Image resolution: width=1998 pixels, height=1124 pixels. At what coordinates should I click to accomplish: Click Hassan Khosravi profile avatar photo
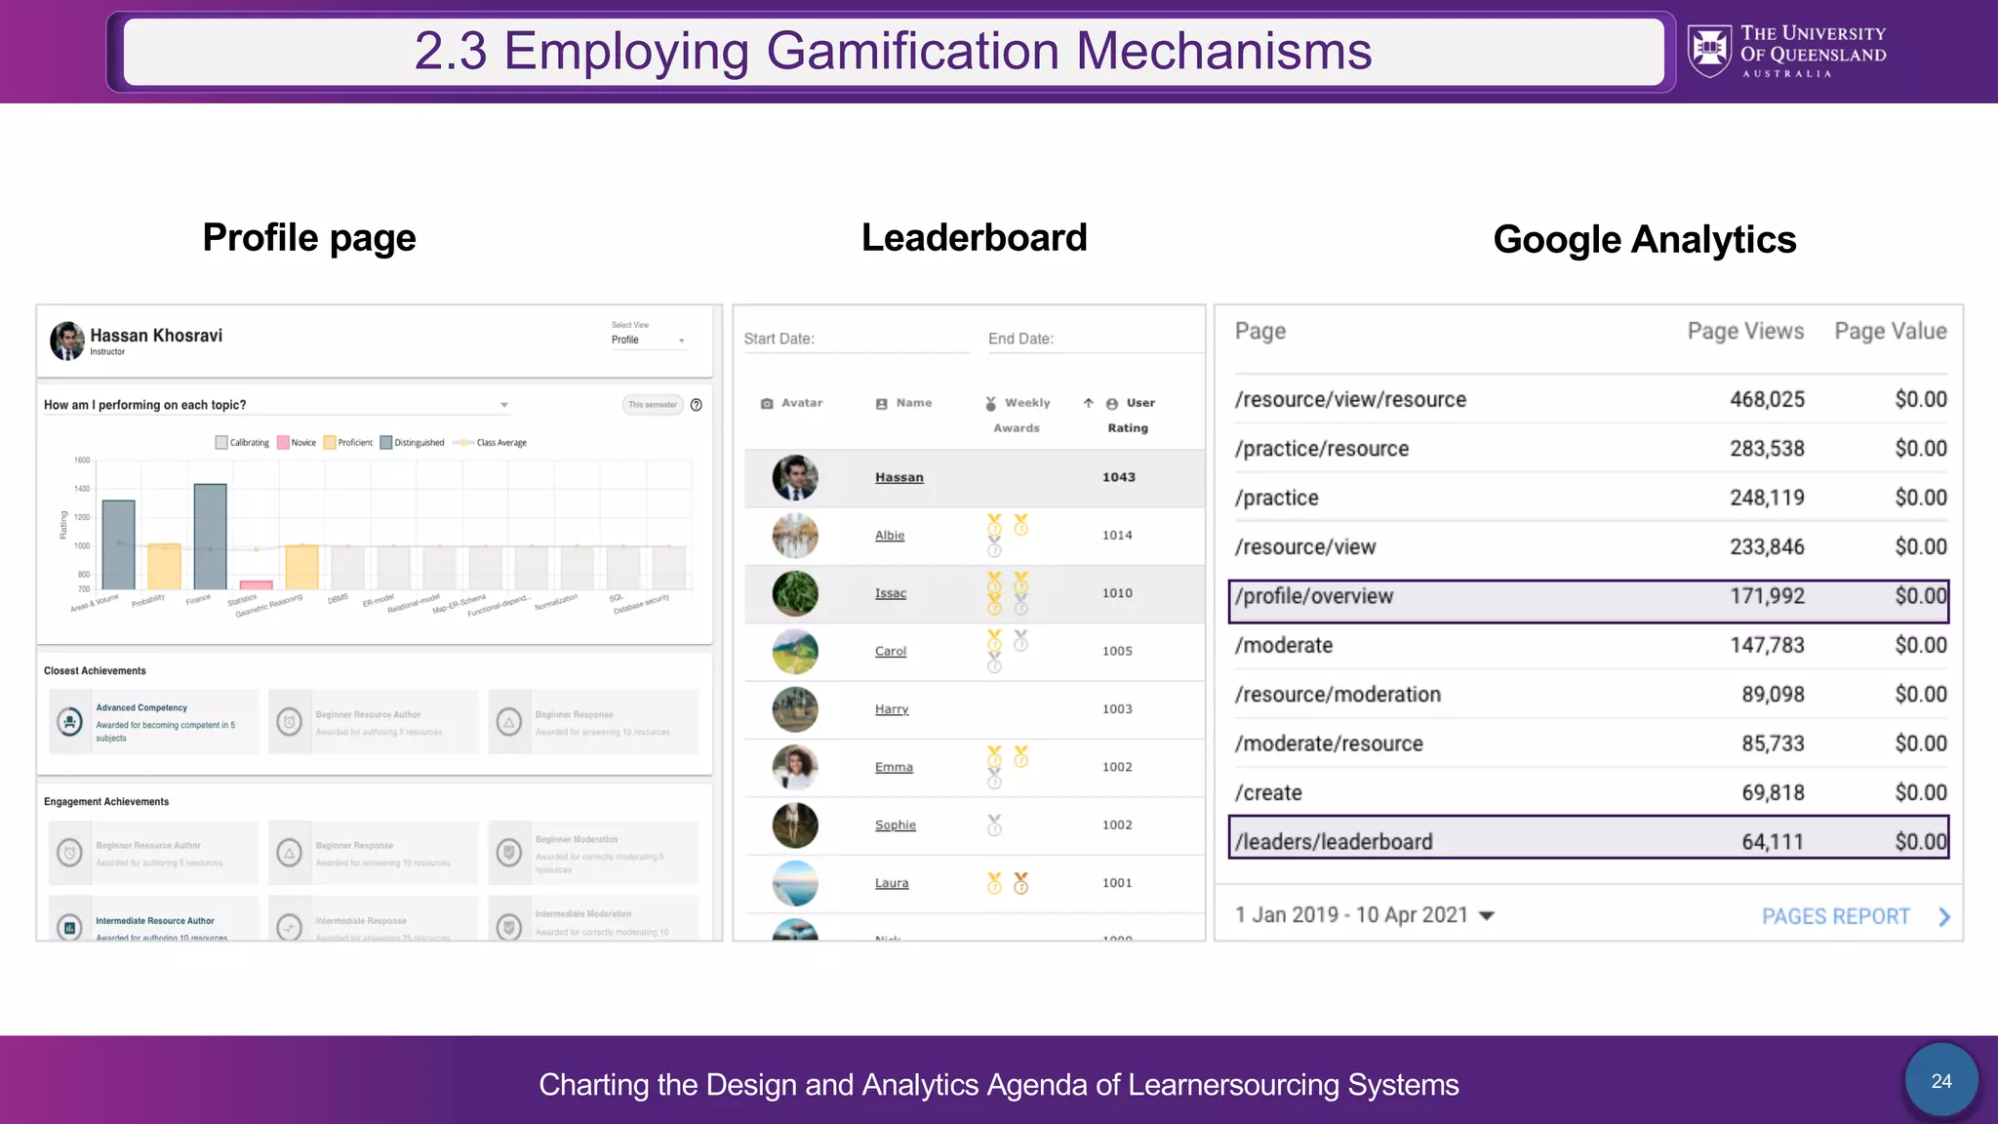tap(67, 341)
